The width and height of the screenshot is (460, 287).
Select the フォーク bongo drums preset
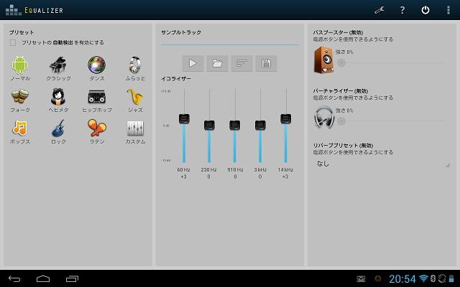point(20,97)
